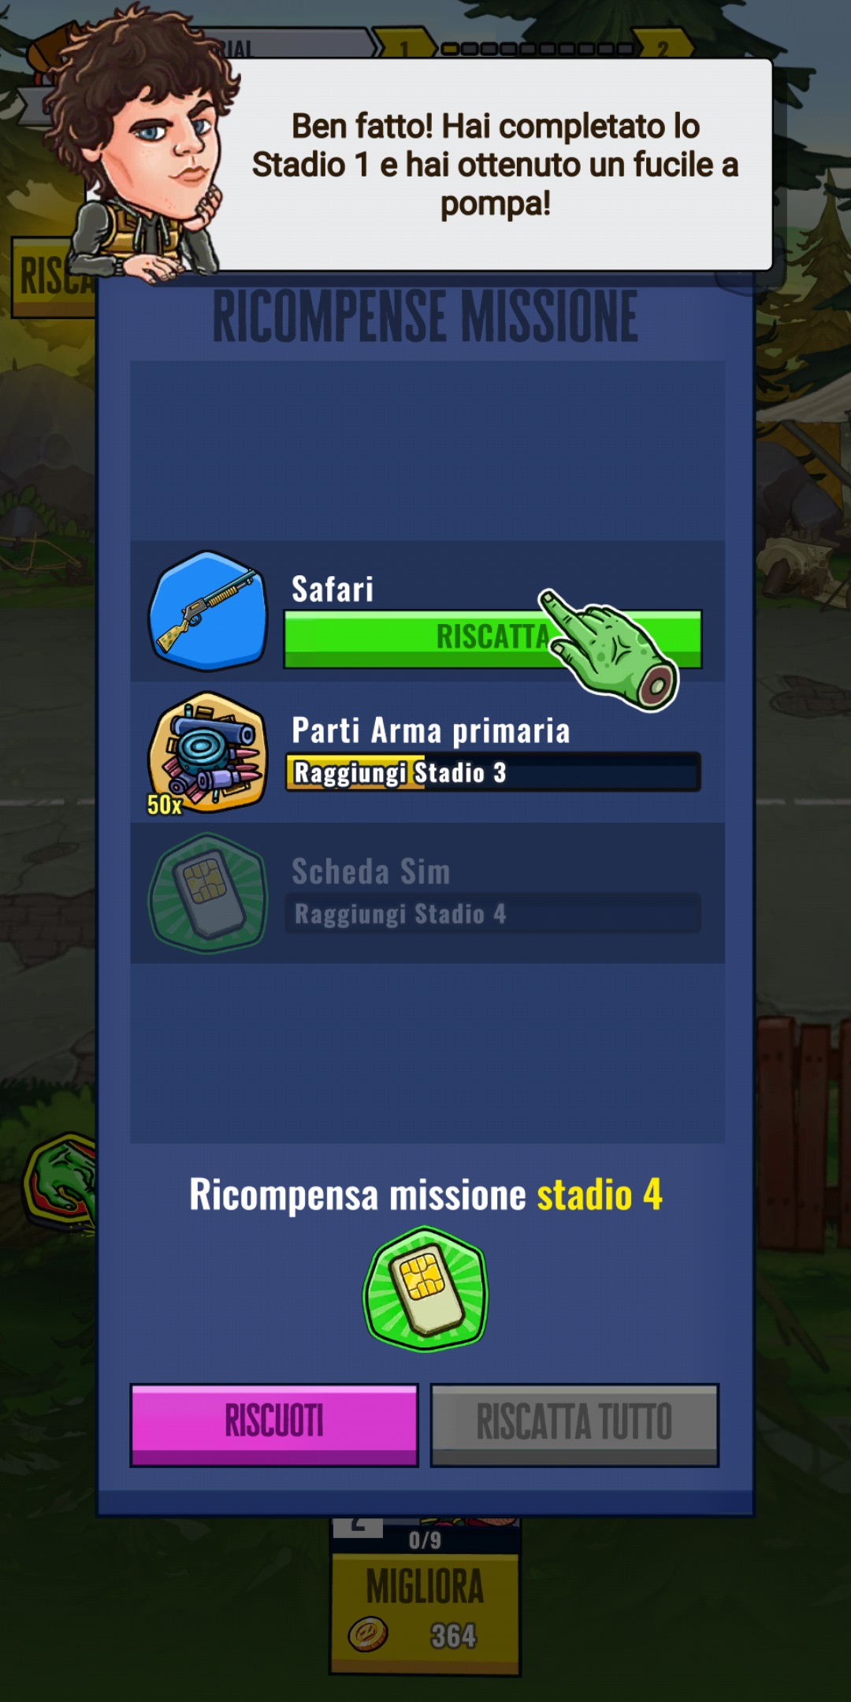Tap the stage 2 marker in top progress bar
Screen dimensions: 851x1702
coord(663,47)
